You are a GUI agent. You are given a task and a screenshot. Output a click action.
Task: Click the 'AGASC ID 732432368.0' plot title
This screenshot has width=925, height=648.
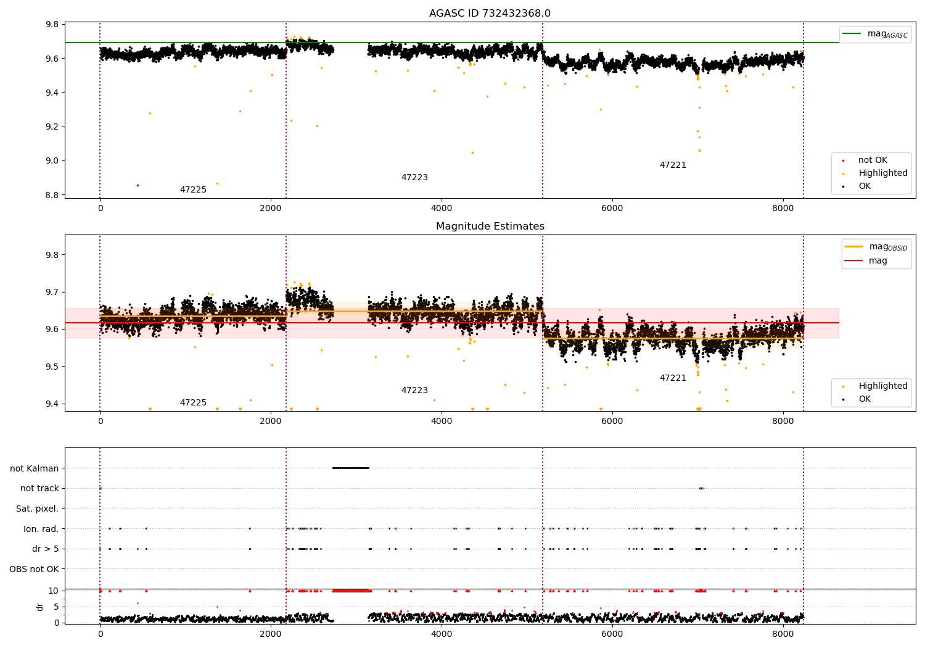[x=490, y=14]
